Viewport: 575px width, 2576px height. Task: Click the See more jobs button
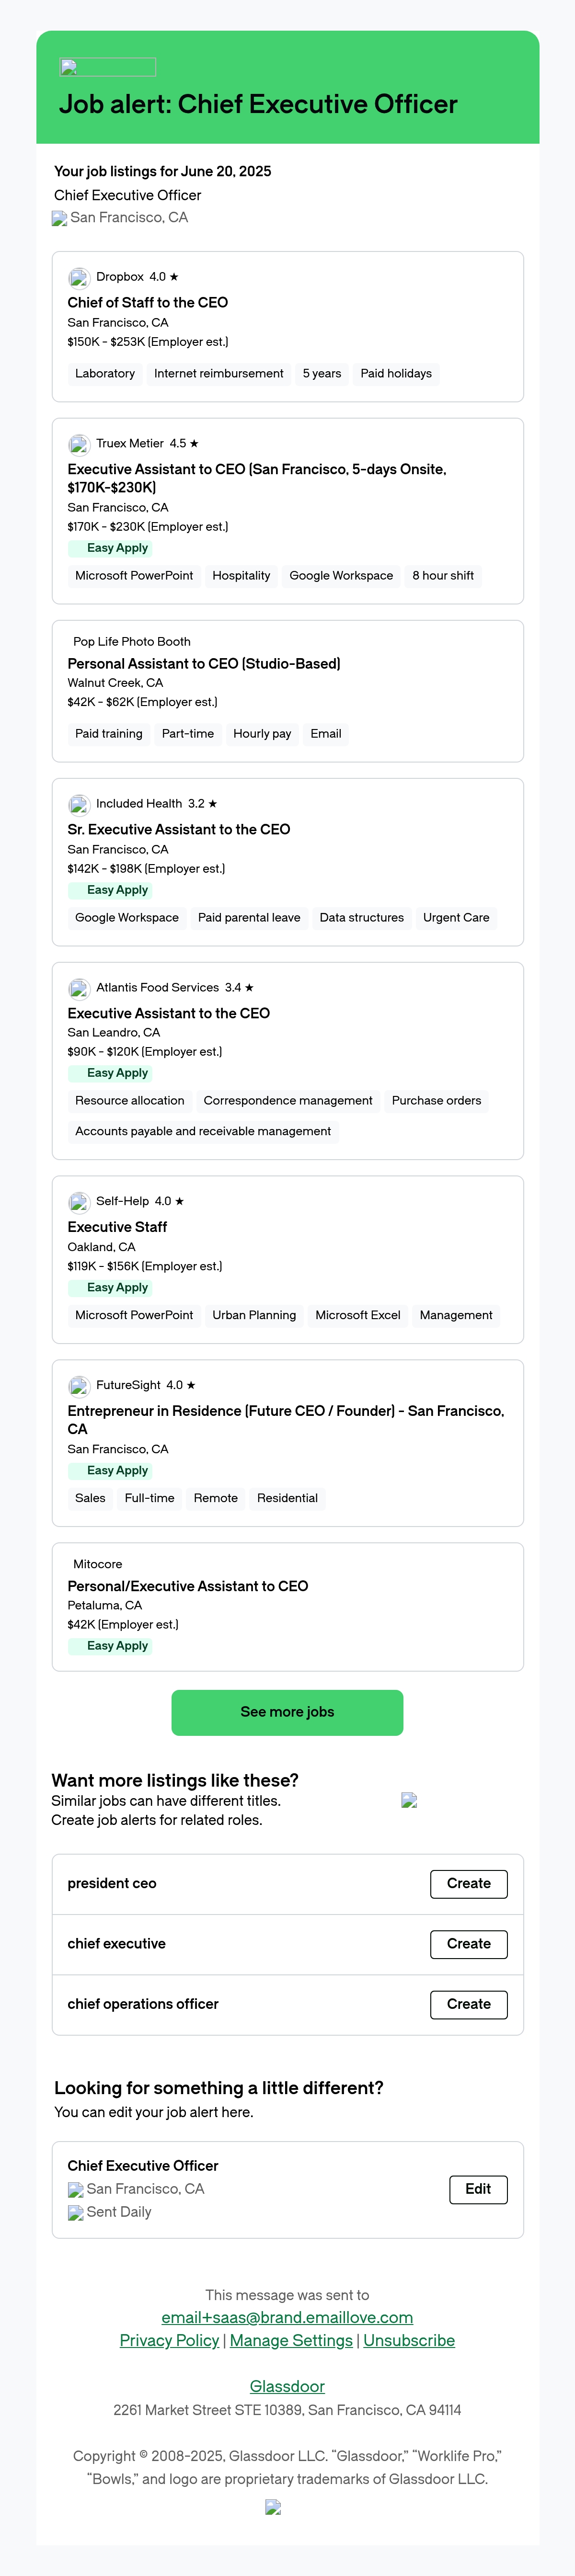coord(287,1712)
